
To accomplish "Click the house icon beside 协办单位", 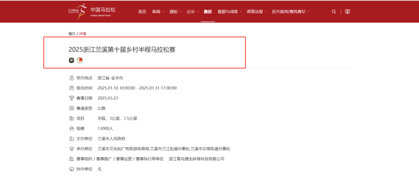I will (x=71, y=169).
